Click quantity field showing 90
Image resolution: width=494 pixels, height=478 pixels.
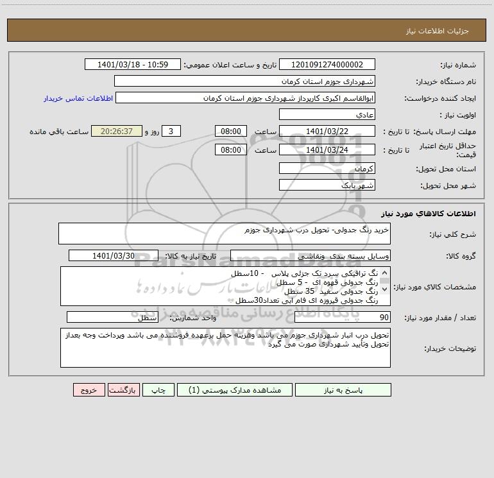343,317
